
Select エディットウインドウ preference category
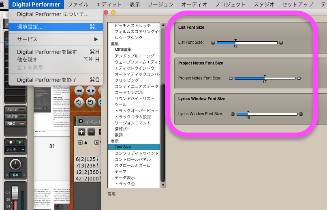[x=135, y=68]
